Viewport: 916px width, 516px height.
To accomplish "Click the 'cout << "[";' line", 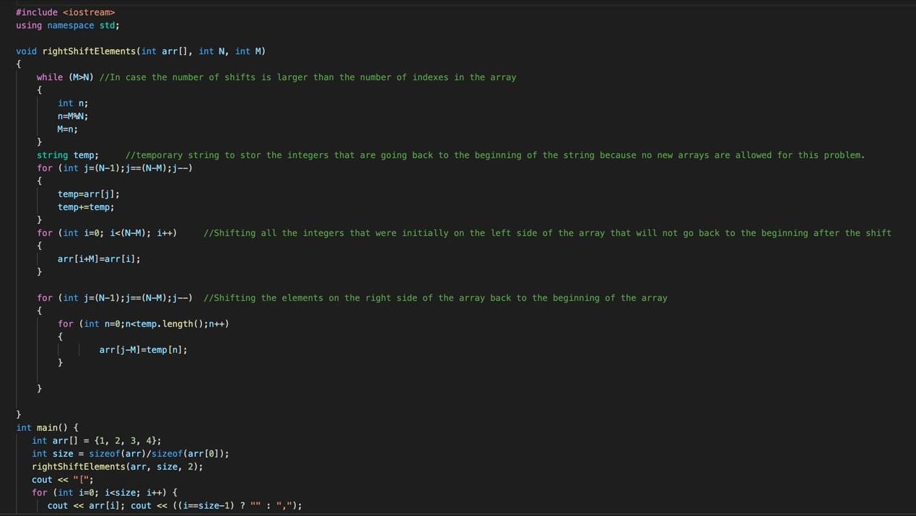I will [x=63, y=480].
